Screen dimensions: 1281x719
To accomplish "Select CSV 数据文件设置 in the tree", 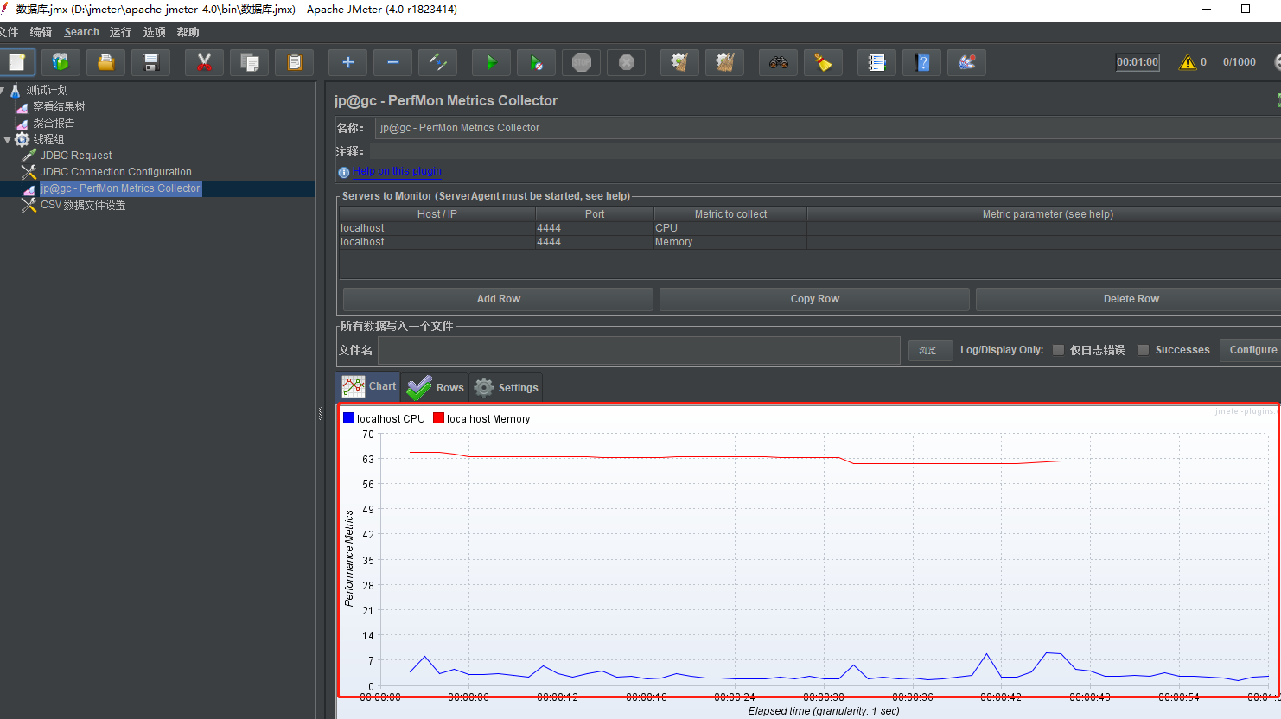I will [x=83, y=205].
